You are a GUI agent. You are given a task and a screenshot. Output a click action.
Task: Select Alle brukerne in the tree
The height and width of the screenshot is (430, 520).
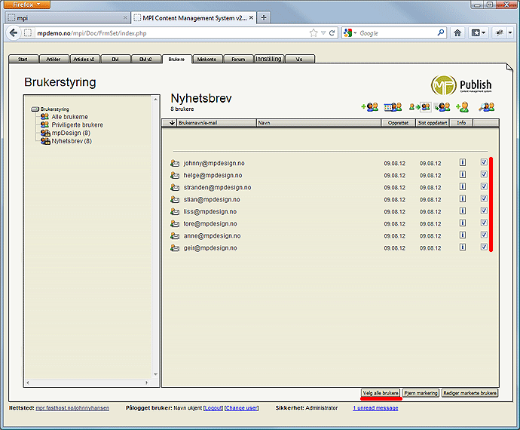(69, 117)
